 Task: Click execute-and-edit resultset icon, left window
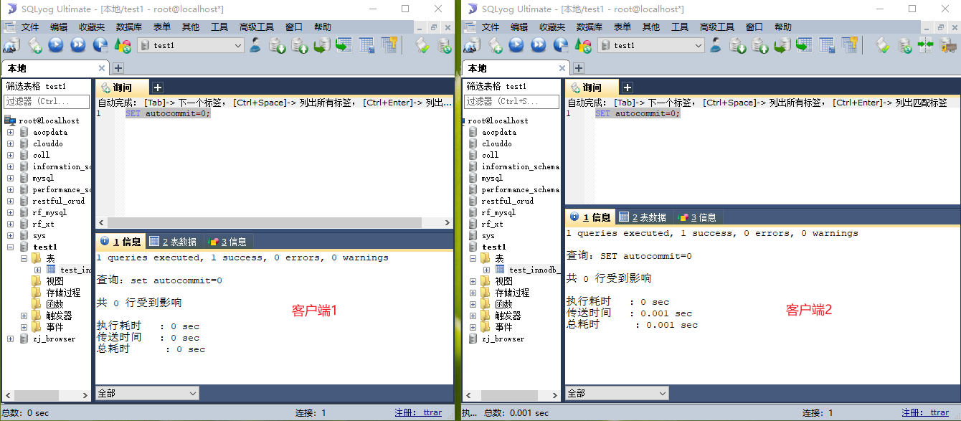point(100,45)
